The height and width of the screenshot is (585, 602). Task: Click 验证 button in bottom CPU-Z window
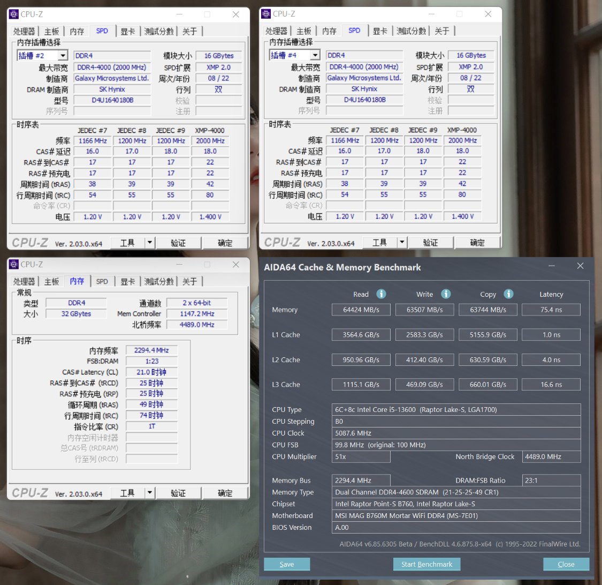click(x=178, y=493)
